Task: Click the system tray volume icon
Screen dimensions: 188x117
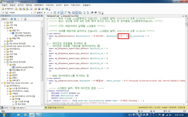Action: (x=170, y=115)
